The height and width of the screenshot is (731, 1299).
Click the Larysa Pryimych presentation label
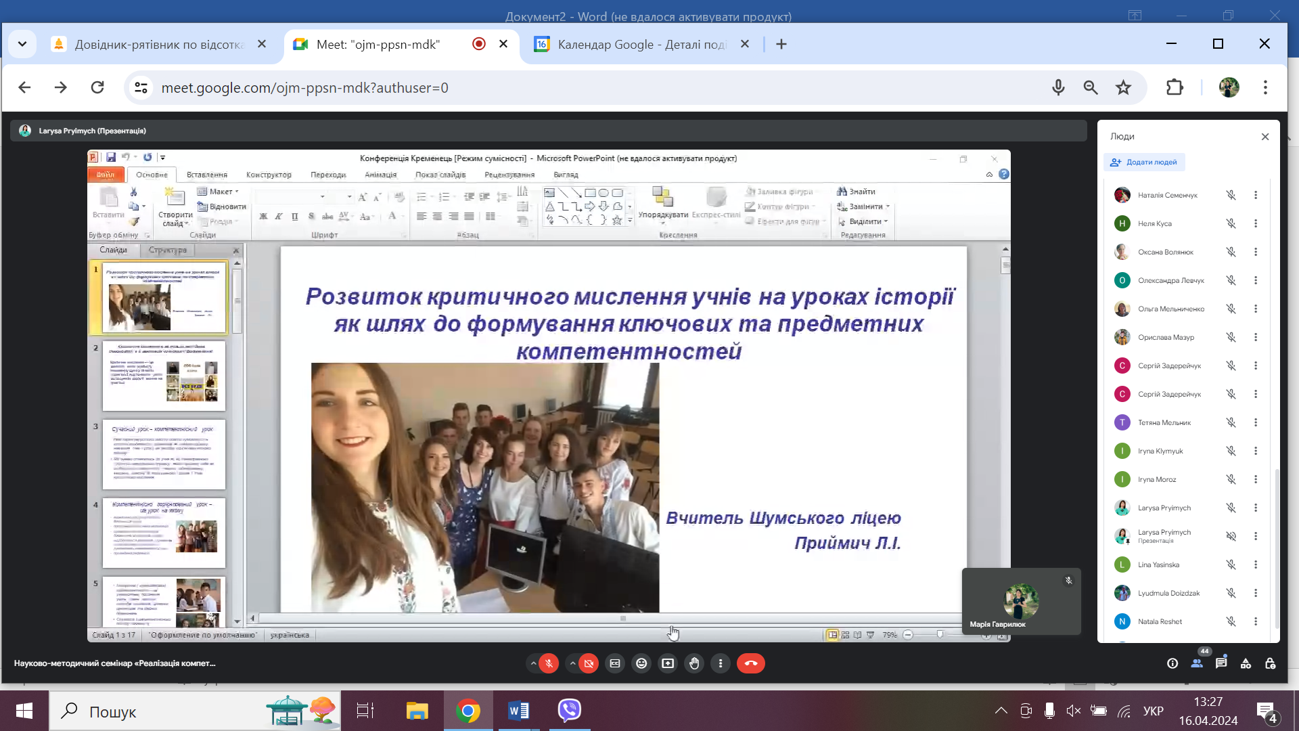(x=93, y=131)
